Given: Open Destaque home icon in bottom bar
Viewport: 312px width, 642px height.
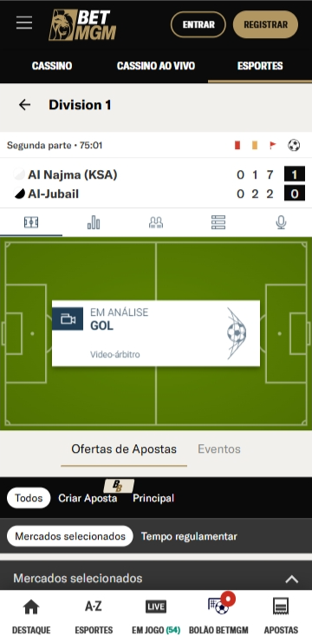Looking at the screenshot, I should pos(31,616).
